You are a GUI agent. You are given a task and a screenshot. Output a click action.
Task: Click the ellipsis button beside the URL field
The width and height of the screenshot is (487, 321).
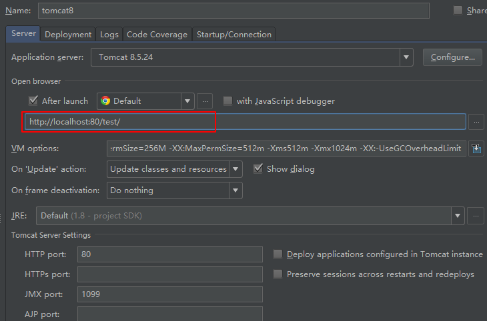coord(476,122)
